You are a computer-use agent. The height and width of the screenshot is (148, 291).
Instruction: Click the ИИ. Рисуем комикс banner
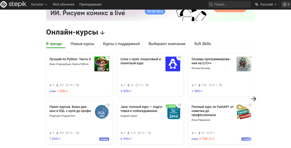point(150,15)
